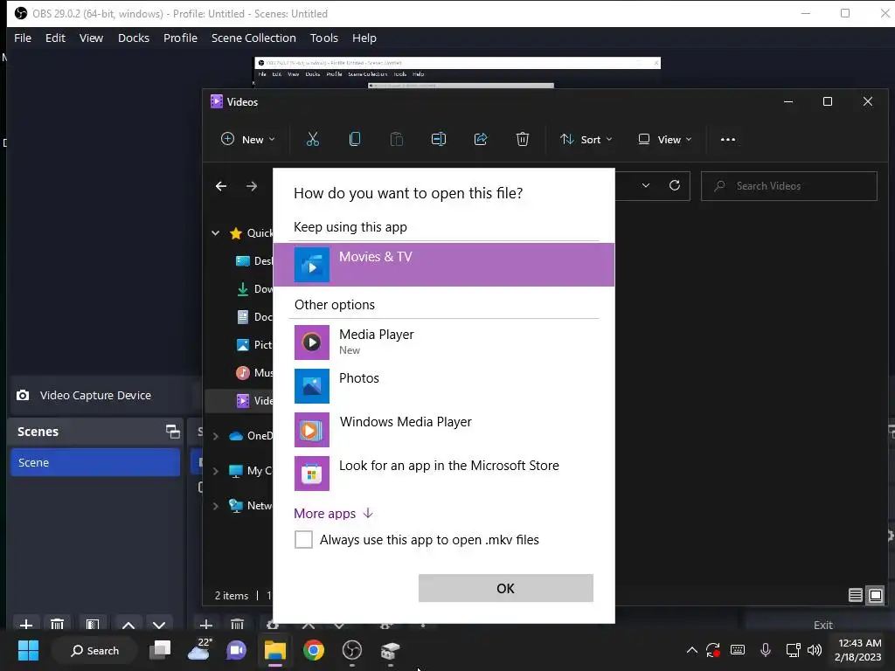This screenshot has height=671, width=895.
Task: Choose Media Player from Other options
Action: 444,342
